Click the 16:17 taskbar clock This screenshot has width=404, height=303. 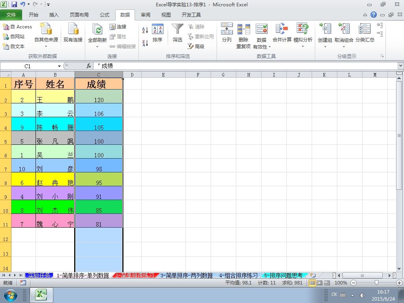point(383,292)
